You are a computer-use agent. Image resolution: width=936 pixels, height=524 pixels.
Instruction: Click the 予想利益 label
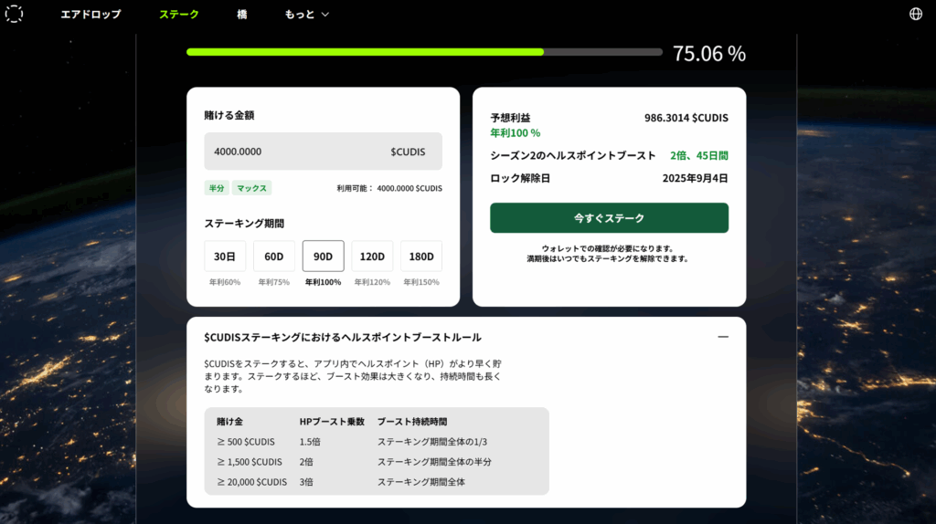[x=510, y=118]
